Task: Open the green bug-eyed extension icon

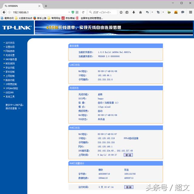Action: [x=169, y=12]
